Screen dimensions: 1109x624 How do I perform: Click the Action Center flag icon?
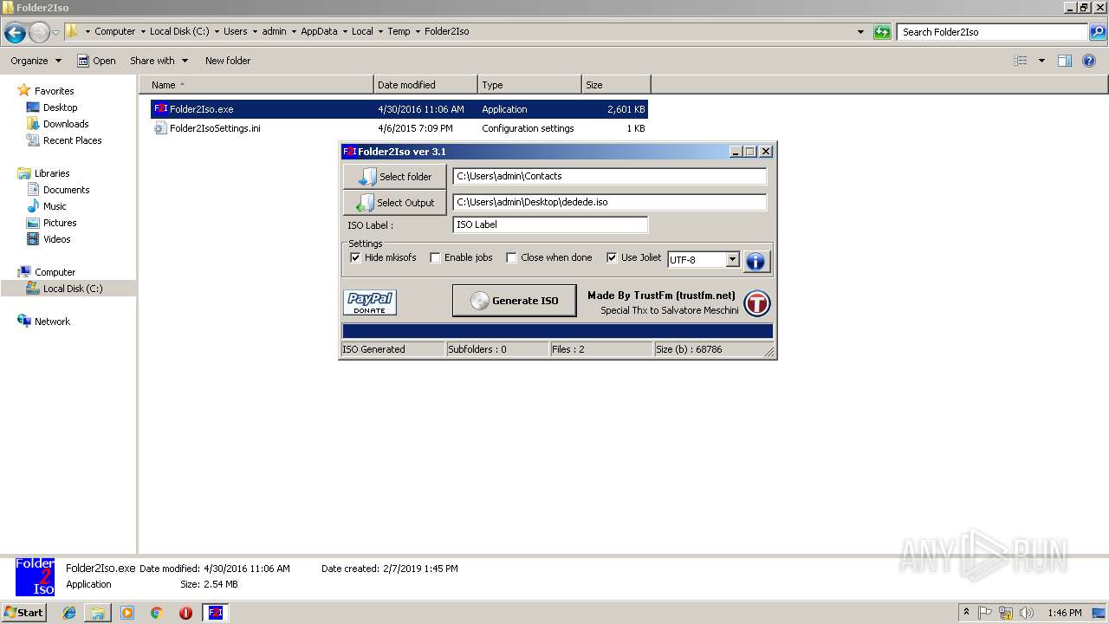click(985, 613)
